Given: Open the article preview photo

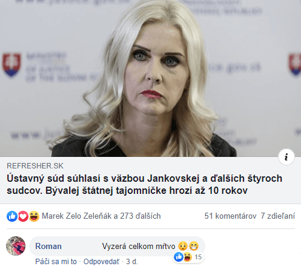Looking at the screenshot, I should point(150,78).
